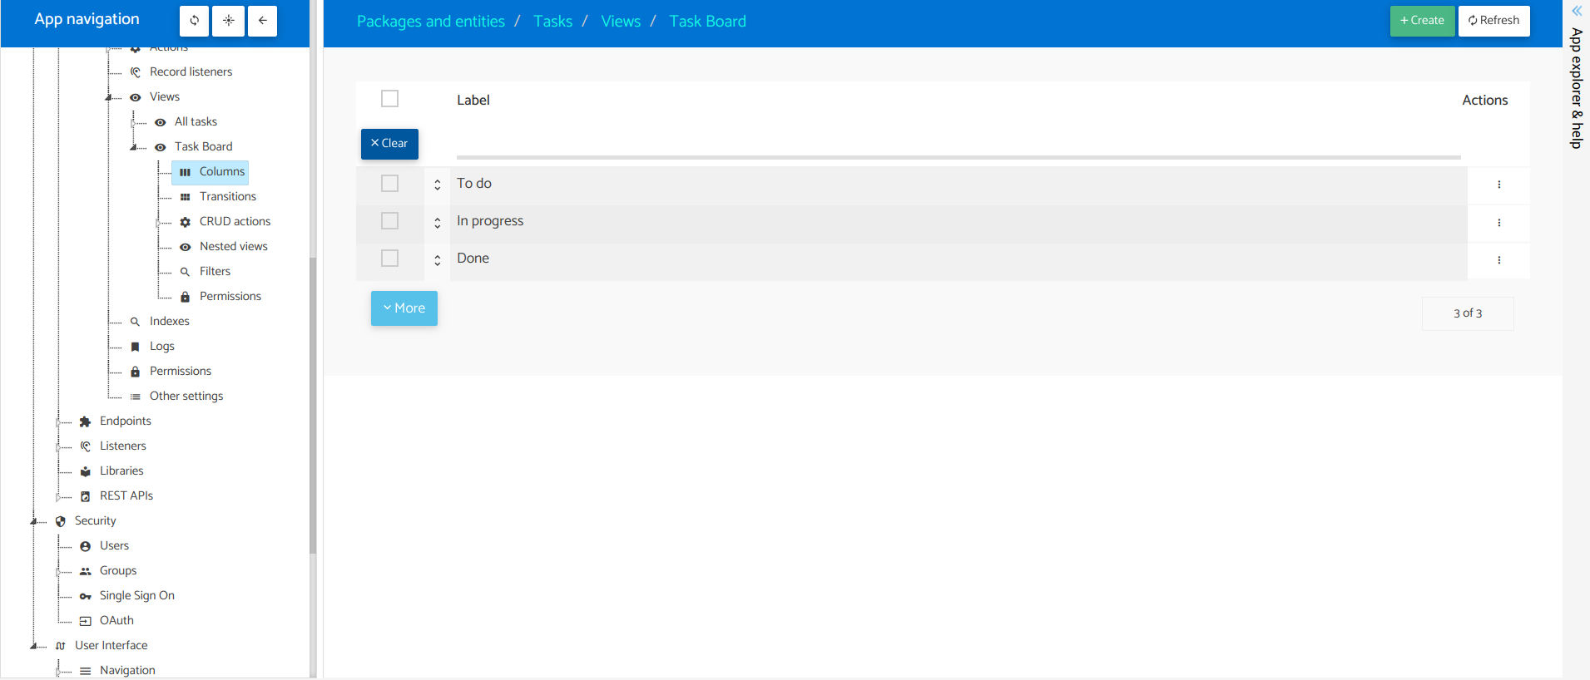The height and width of the screenshot is (680, 1590).
Task: Check the In progress row checkbox
Action: (x=389, y=221)
